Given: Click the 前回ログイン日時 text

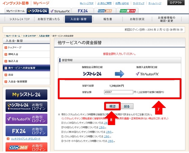Looking at the screenshot, I should click(x=154, y=30).
